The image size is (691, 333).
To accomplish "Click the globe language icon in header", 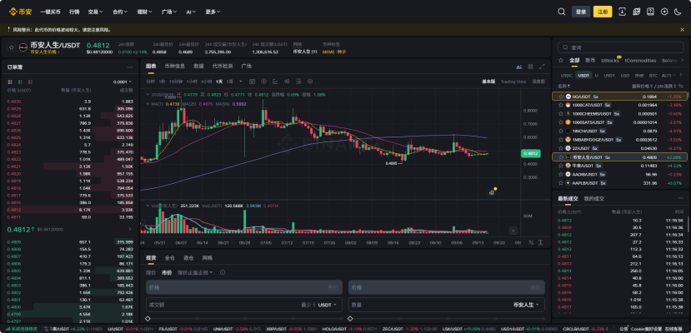I will coord(636,12).
